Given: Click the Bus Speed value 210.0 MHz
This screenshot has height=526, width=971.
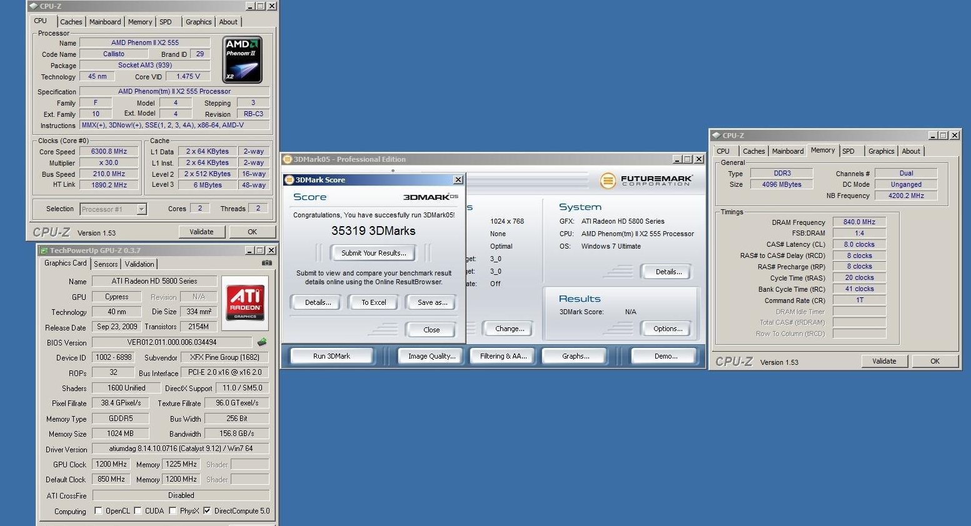Looking at the screenshot, I should click(x=109, y=174).
